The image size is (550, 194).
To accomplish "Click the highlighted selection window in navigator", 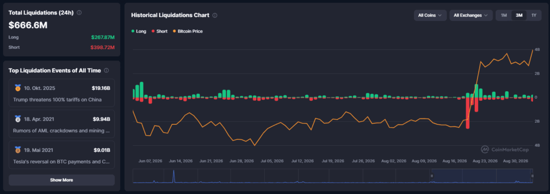I will pyautogui.click(x=482, y=176).
